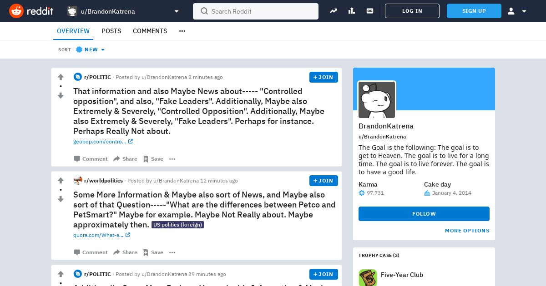Screen dimensions: 546x286
Task: Click the FOLLOW button
Action: 424,214
